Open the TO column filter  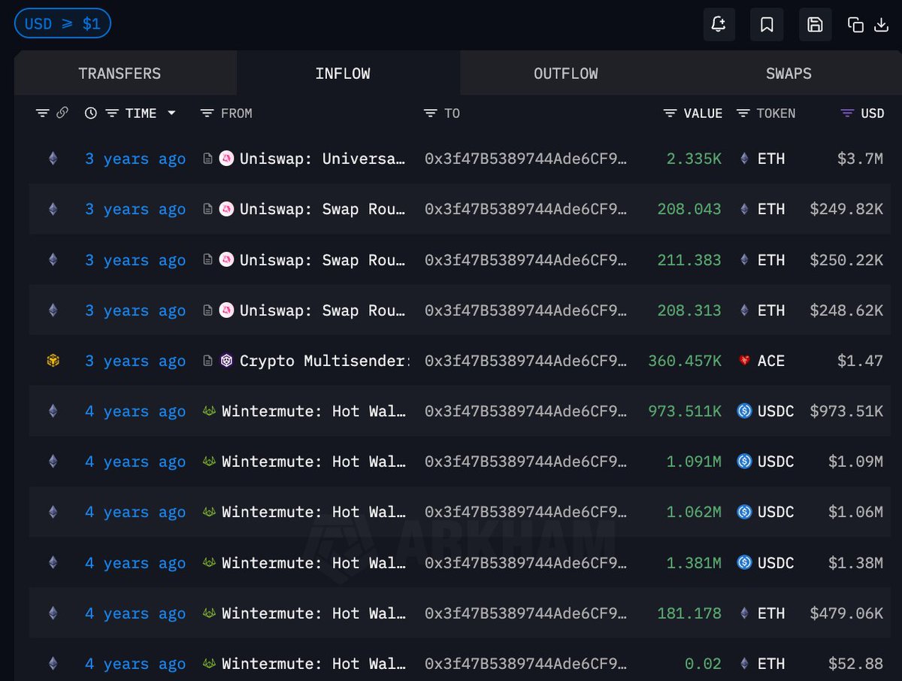(x=431, y=113)
